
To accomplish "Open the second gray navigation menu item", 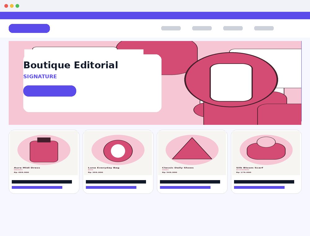I will click(x=202, y=28).
